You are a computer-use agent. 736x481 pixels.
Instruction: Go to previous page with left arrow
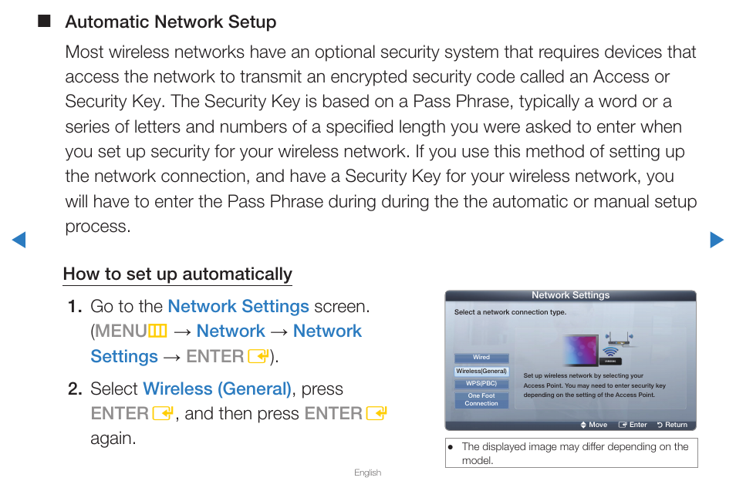point(19,240)
